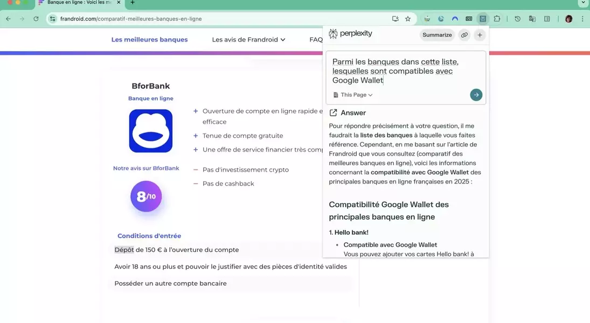Open the Chrome extensions puzzle menu
Viewport: 590px width, 323px height.
pyautogui.click(x=497, y=19)
